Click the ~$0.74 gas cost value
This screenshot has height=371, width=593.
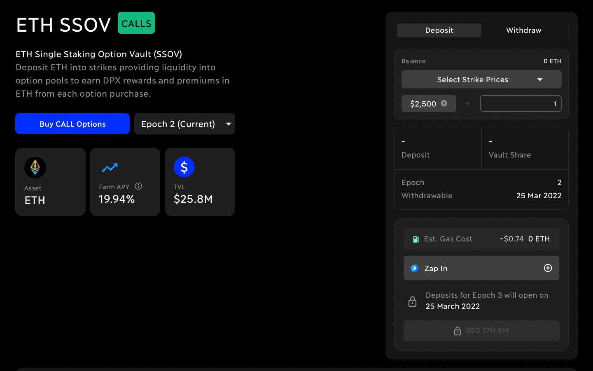511,239
